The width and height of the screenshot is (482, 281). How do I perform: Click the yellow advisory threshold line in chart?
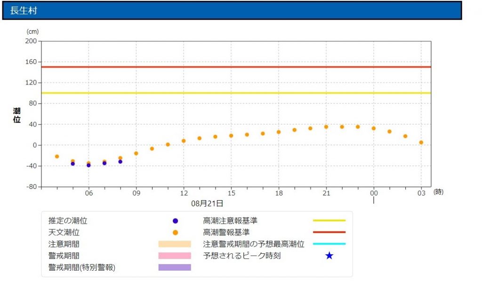click(x=236, y=93)
